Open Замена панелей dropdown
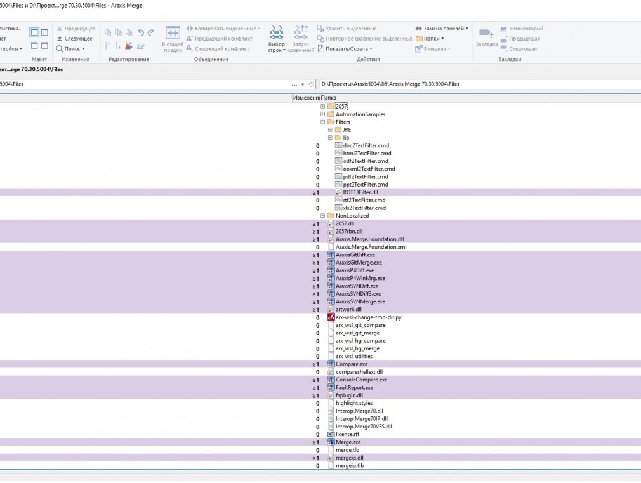This screenshot has height=483, width=641. (x=442, y=29)
